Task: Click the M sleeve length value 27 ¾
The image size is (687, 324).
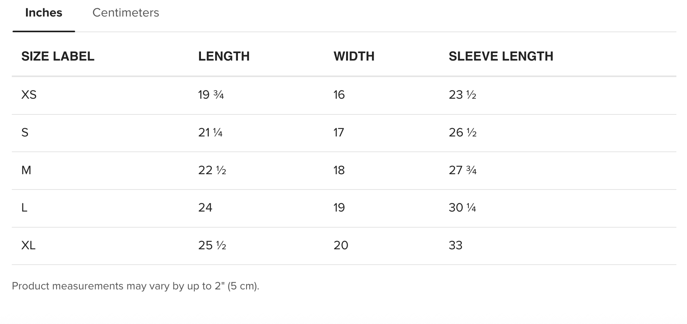Action: click(x=462, y=170)
